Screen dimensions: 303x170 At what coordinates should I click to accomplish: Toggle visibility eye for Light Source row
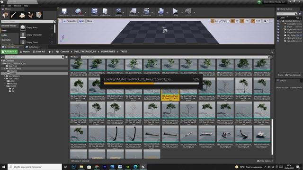pyautogui.click(x=278, y=30)
